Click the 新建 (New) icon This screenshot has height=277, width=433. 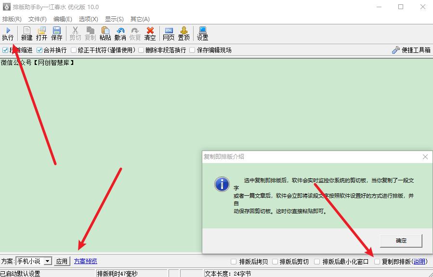click(x=26, y=33)
